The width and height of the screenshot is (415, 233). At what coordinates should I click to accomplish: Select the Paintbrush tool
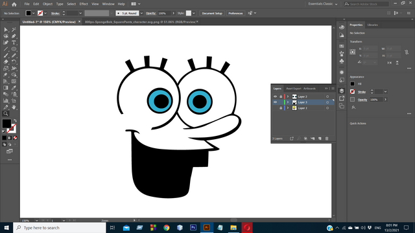(6, 56)
